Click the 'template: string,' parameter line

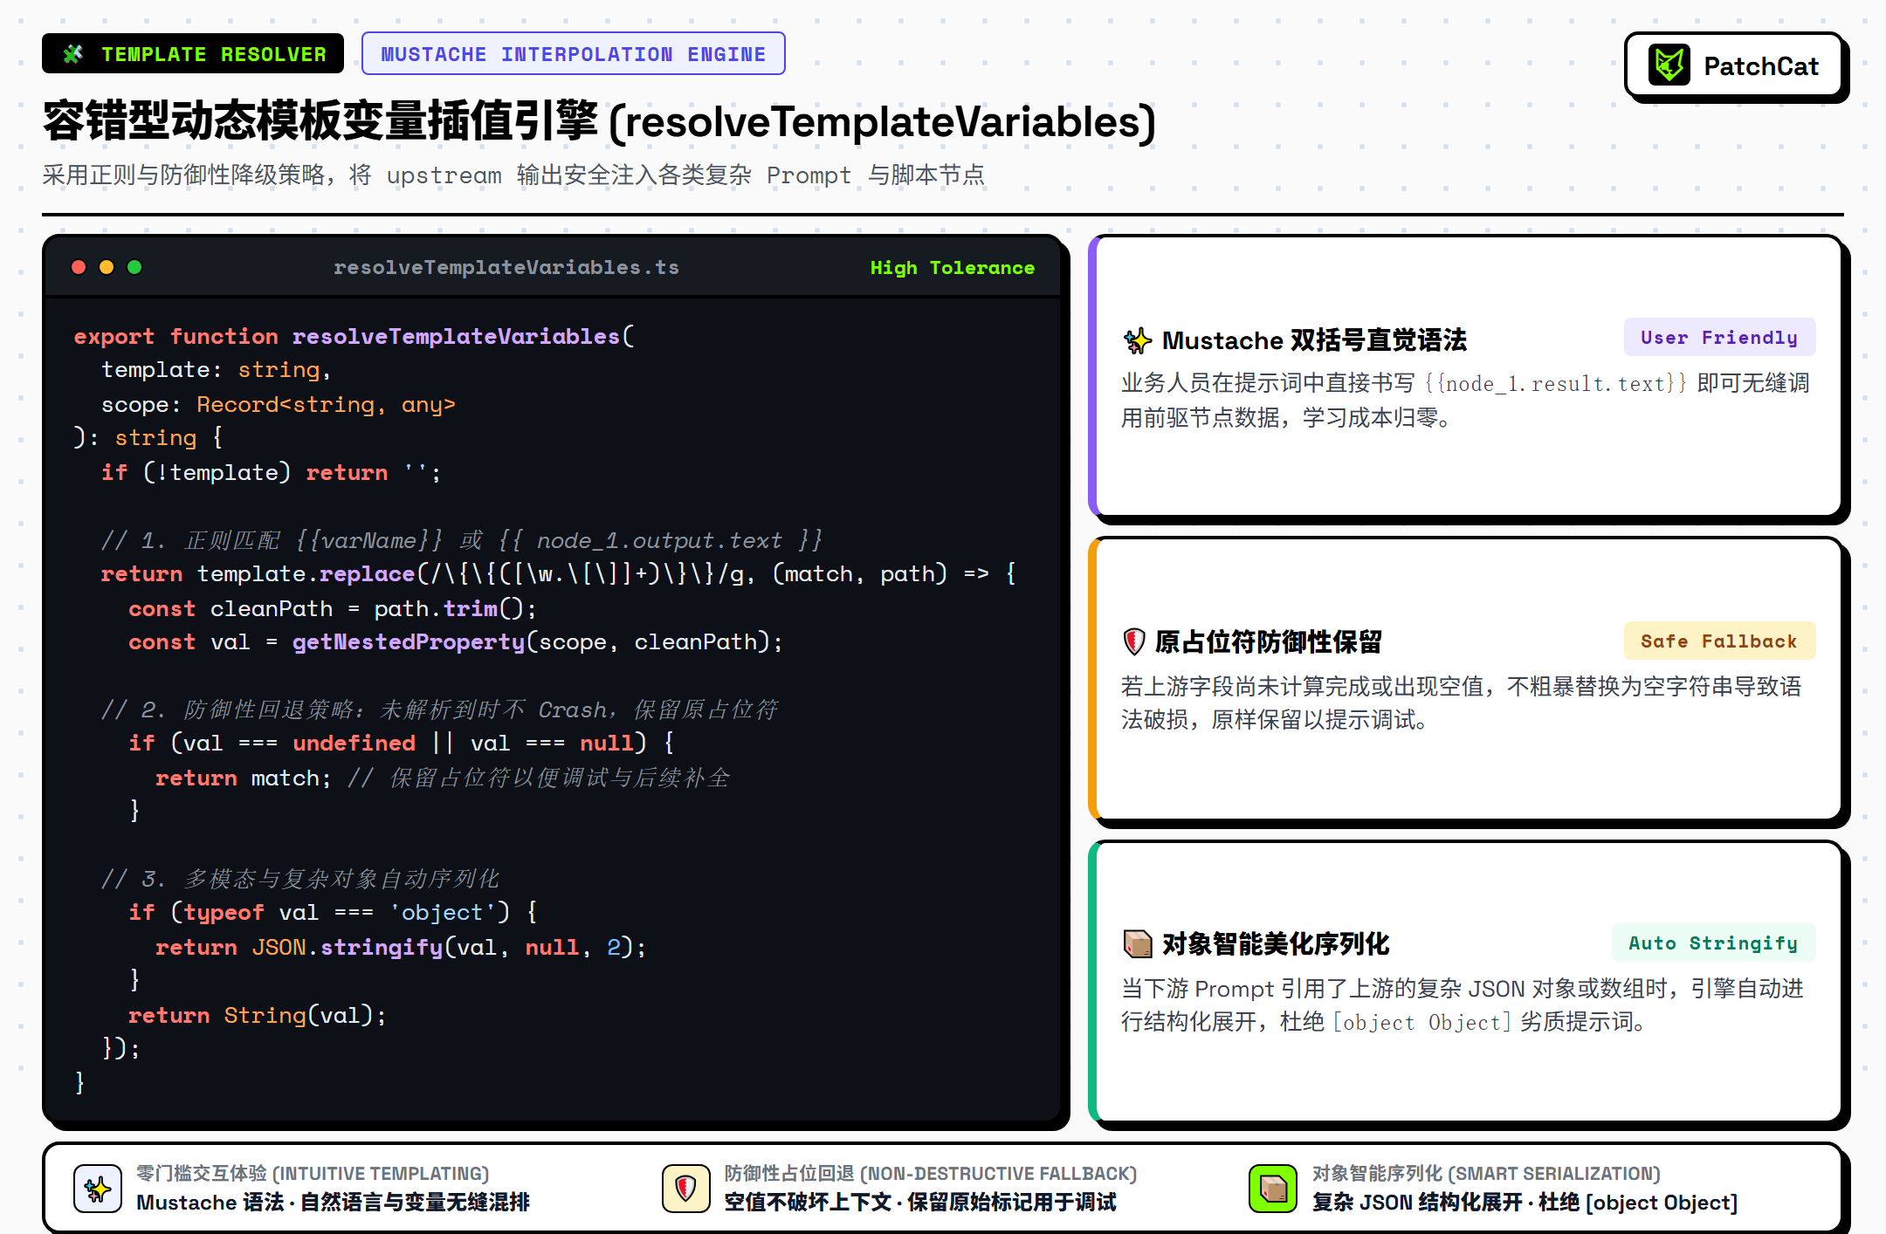(x=217, y=370)
